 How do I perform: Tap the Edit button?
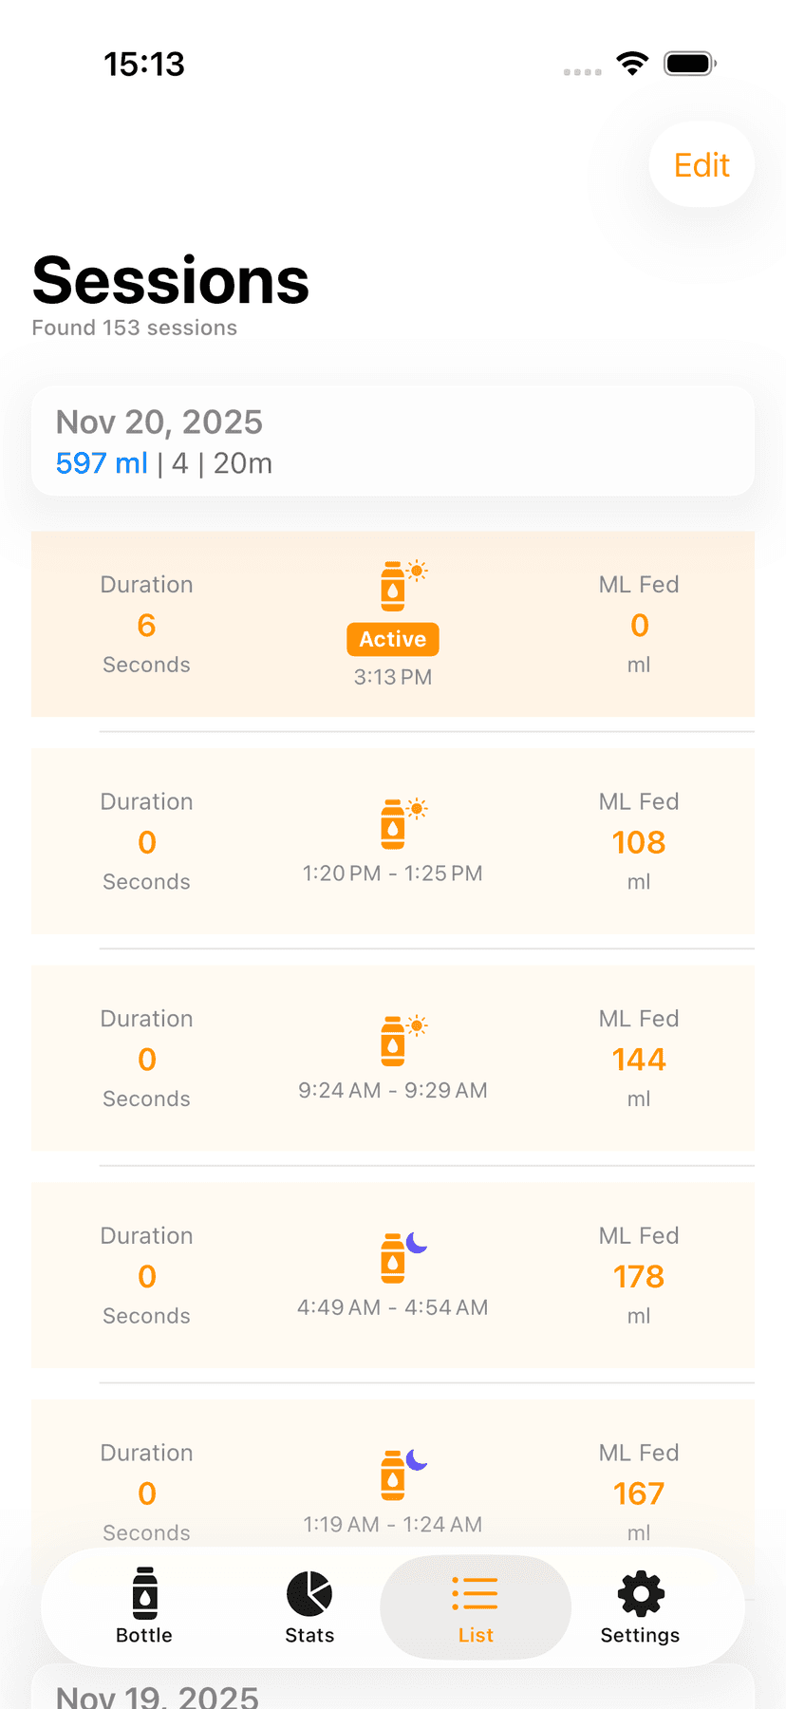click(x=702, y=165)
